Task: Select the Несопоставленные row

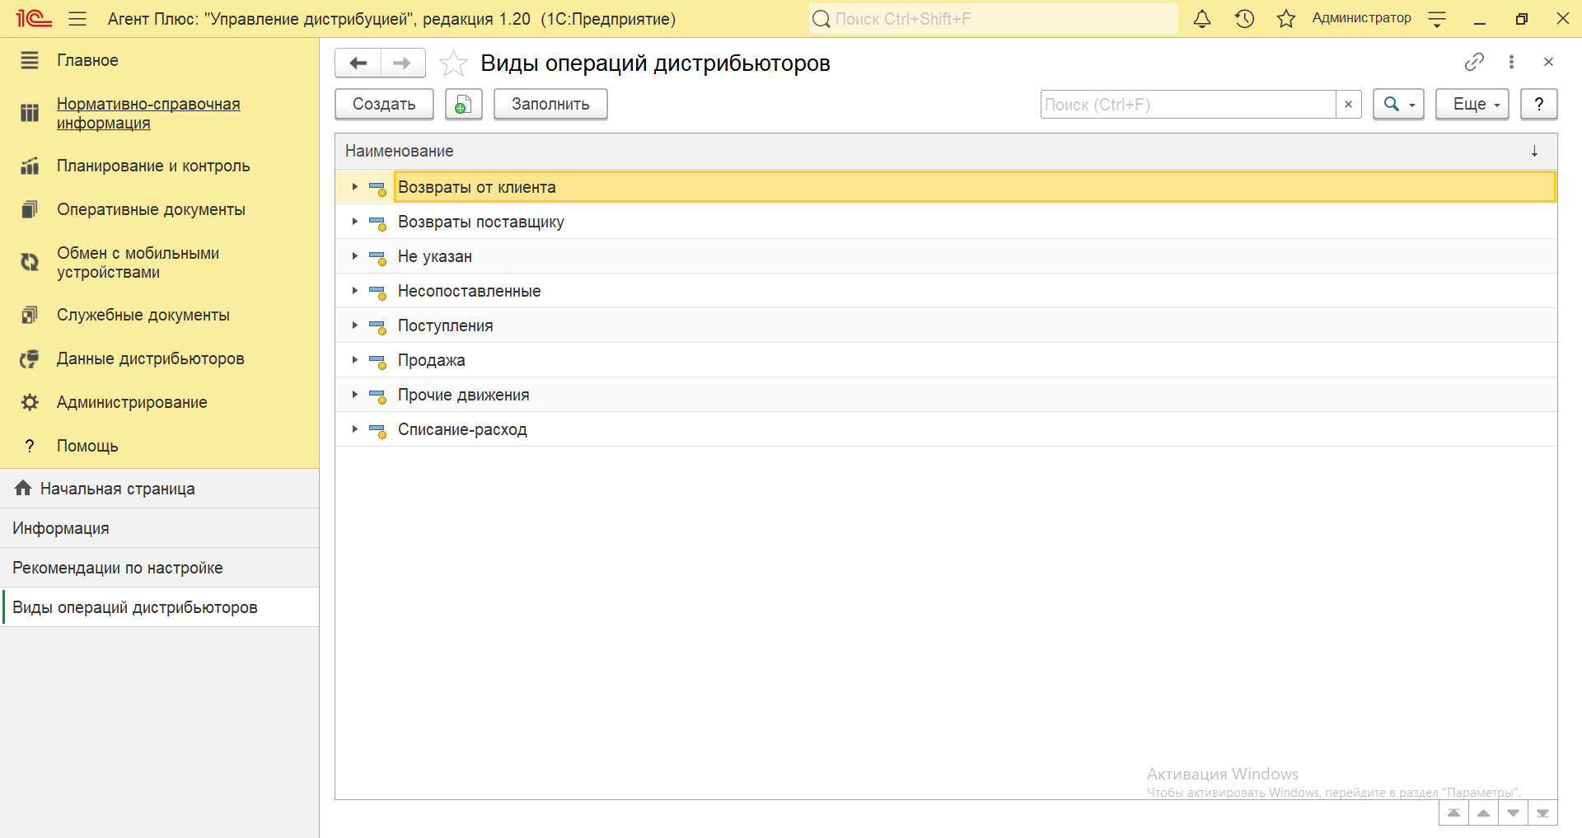Action: pyautogui.click(x=946, y=291)
